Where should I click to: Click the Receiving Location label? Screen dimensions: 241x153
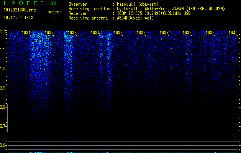click(x=89, y=9)
